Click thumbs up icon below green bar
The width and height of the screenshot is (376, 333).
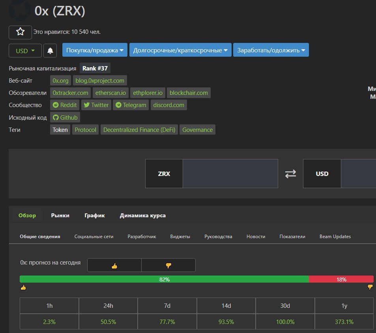pos(23,287)
